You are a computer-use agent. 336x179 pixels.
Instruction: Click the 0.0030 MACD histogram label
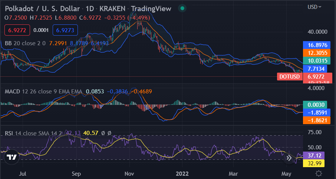click(x=315, y=105)
